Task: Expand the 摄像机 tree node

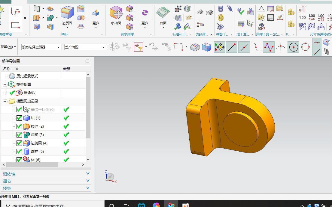Action: coord(5,93)
